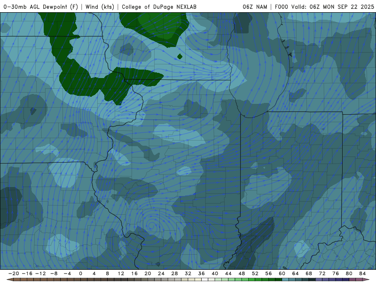The height and width of the screenshot is (282, 376).
Task: Click the 56 legend value
Action: (x=268, y=274)
